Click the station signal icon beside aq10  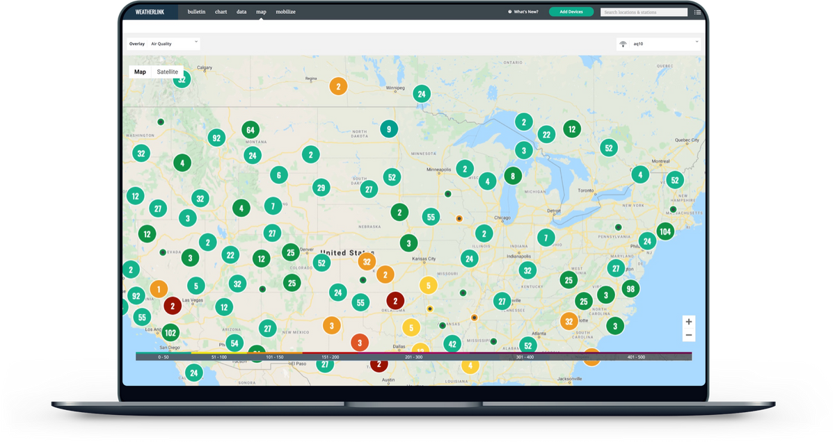point(623,44)
